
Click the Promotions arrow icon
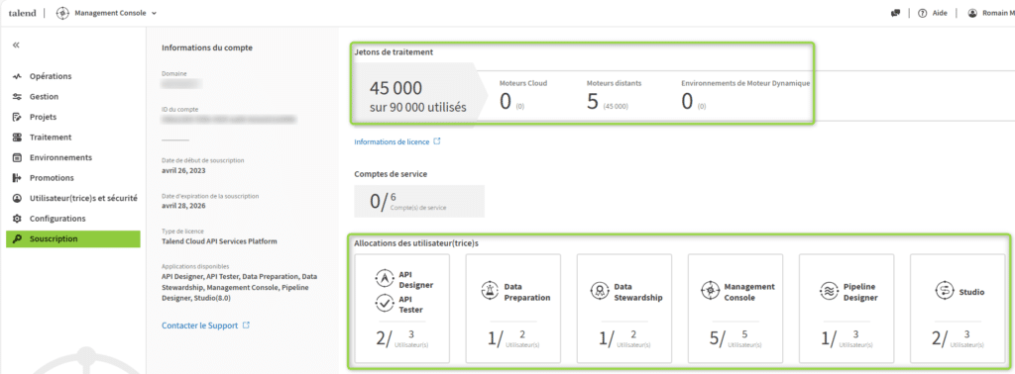(18, 178)
